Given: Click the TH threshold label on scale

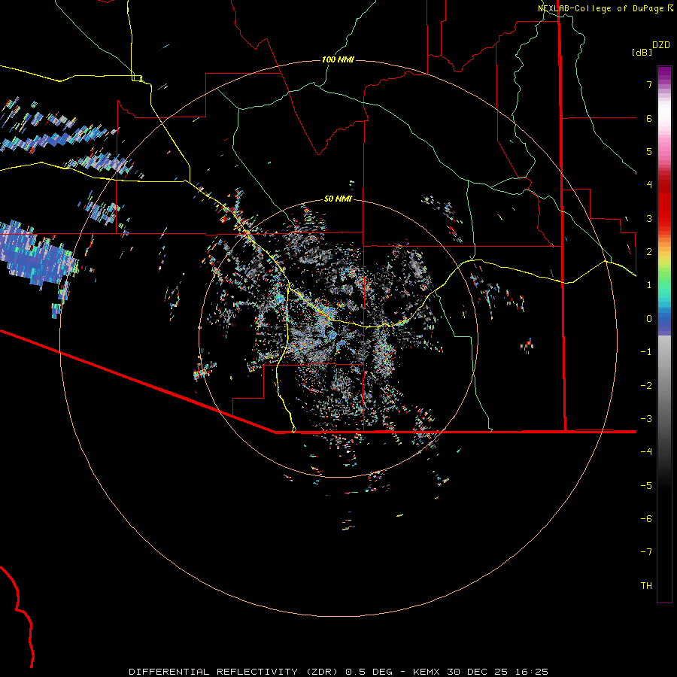Looking at the screenshot, I should click(x=646, y=586).
